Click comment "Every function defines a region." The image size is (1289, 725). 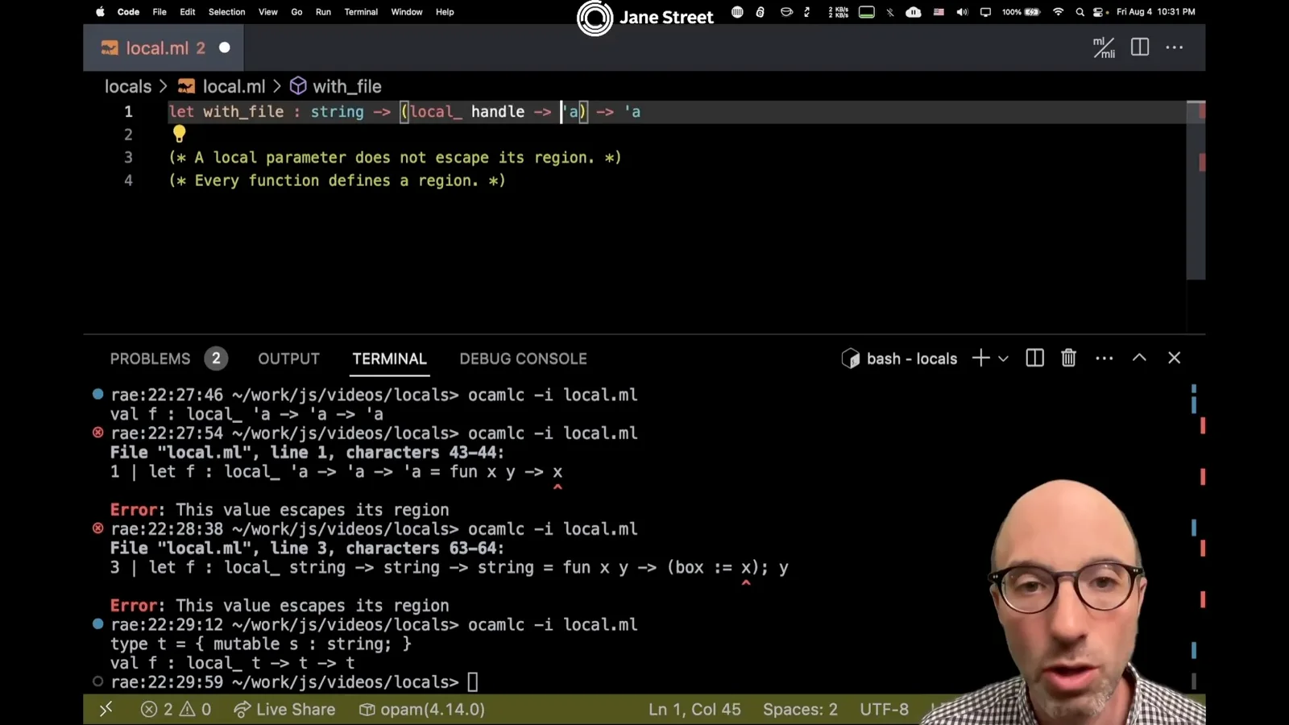pos(337,180)
